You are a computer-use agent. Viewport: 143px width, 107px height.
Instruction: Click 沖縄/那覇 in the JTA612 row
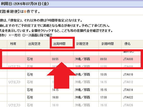coord(82,82)
